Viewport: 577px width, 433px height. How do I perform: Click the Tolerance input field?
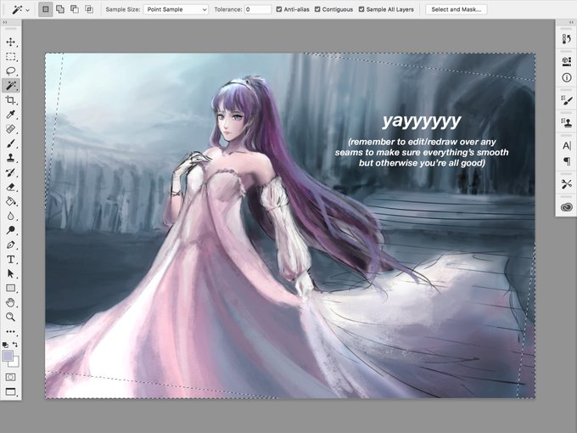[x=258, y=9]
